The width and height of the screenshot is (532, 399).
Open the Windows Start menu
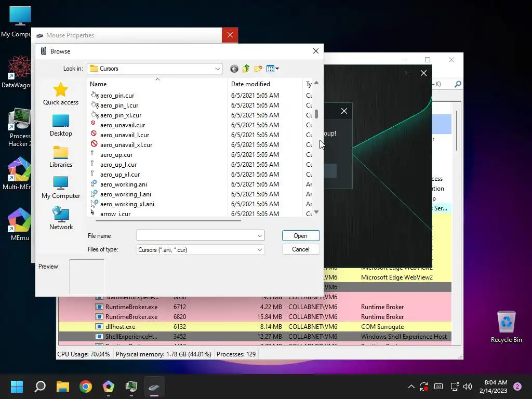click(x=17, y=387)
